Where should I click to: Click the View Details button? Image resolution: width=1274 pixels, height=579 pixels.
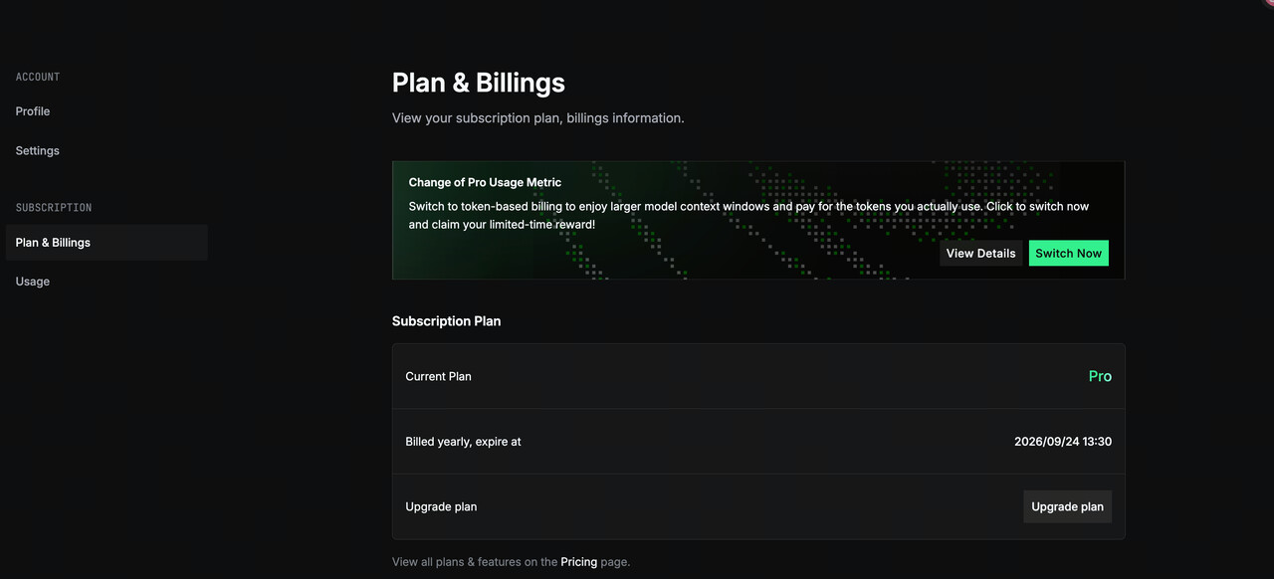tap(980, 254)
